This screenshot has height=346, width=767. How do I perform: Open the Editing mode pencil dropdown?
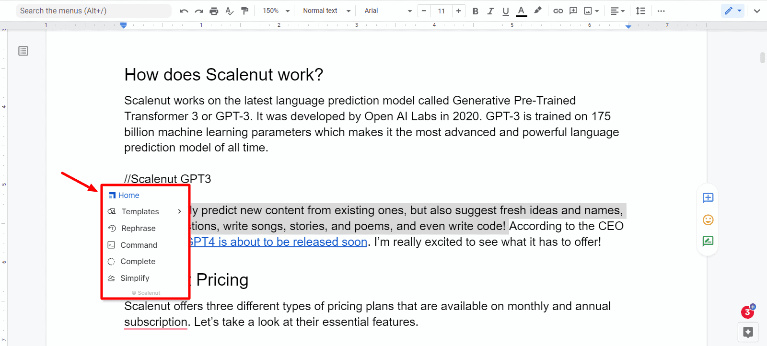pos(732,11)
